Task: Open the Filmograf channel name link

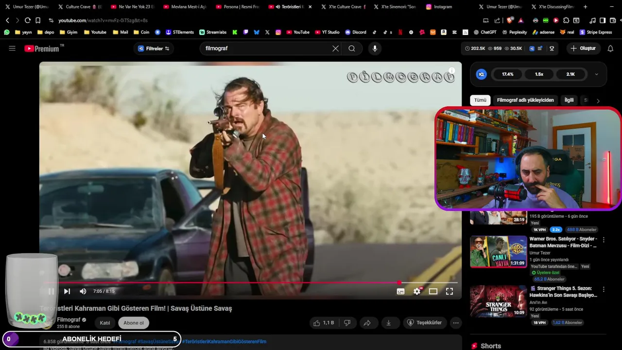Action: (69, 320)
